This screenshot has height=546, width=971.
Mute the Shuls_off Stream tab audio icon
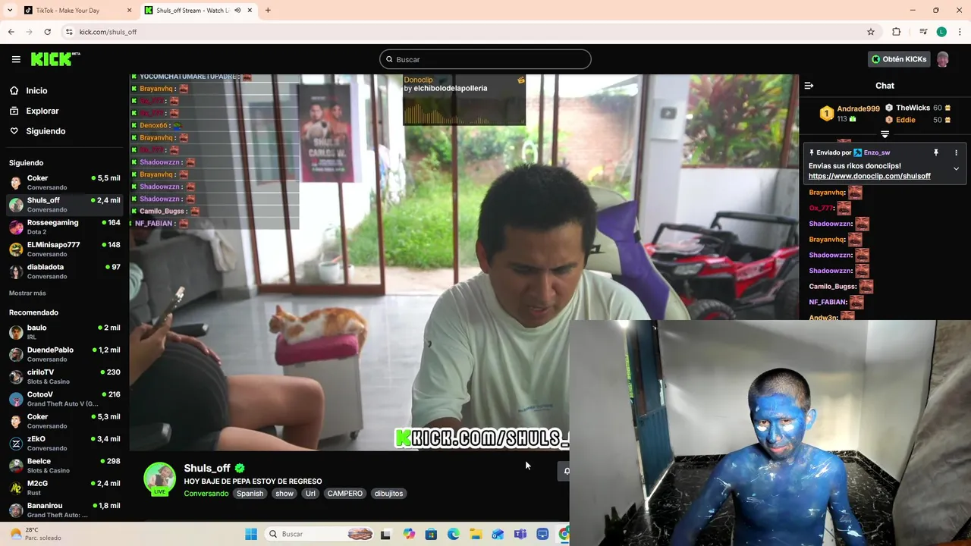click(x=237, y=11)
